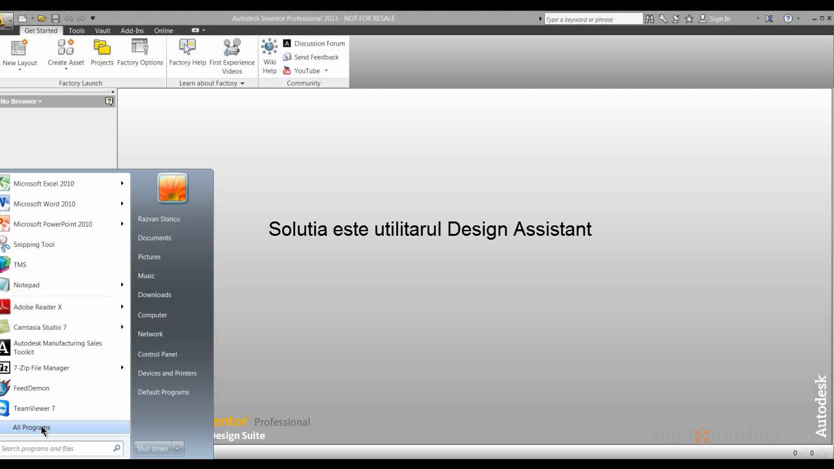Click the Shut down button
Viewport: 834px width, 469px height.
click(x=152, y=448)
